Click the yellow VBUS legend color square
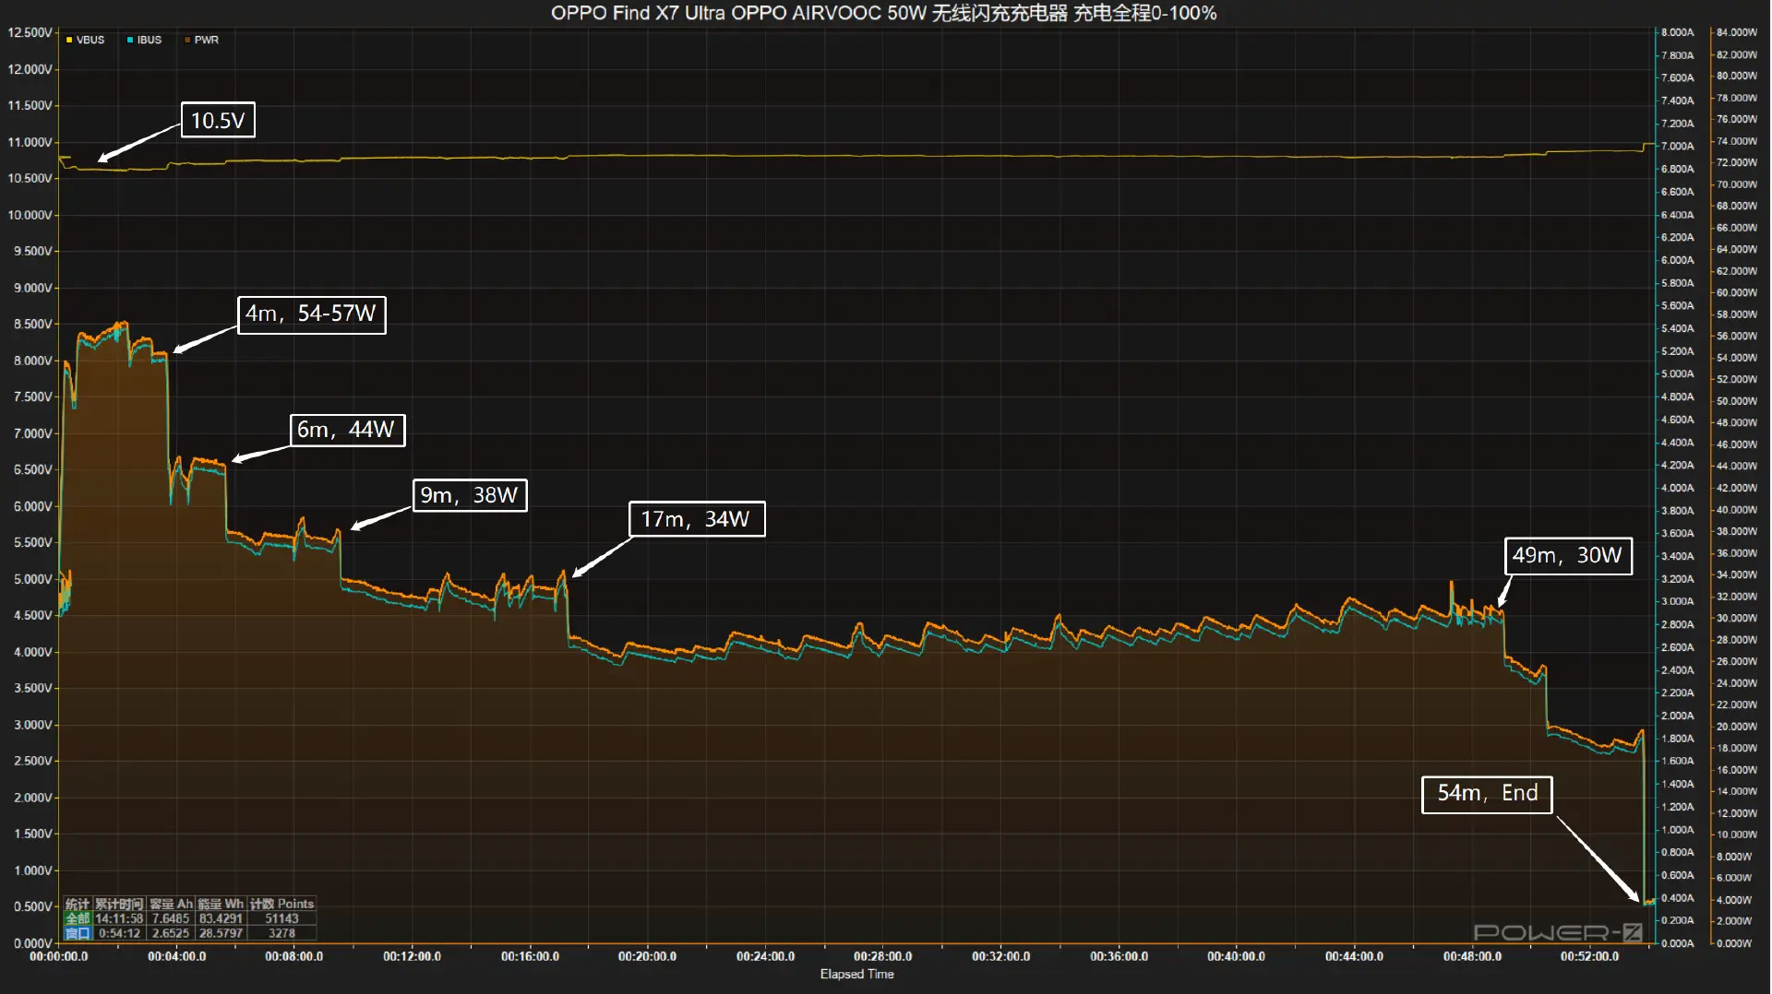This screenshot has height=994, width=1772. pyautogui.click(x=69, y=40)
